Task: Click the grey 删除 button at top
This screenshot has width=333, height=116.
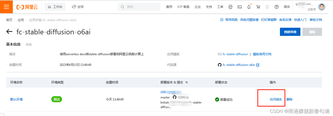Action: (312, 32)
